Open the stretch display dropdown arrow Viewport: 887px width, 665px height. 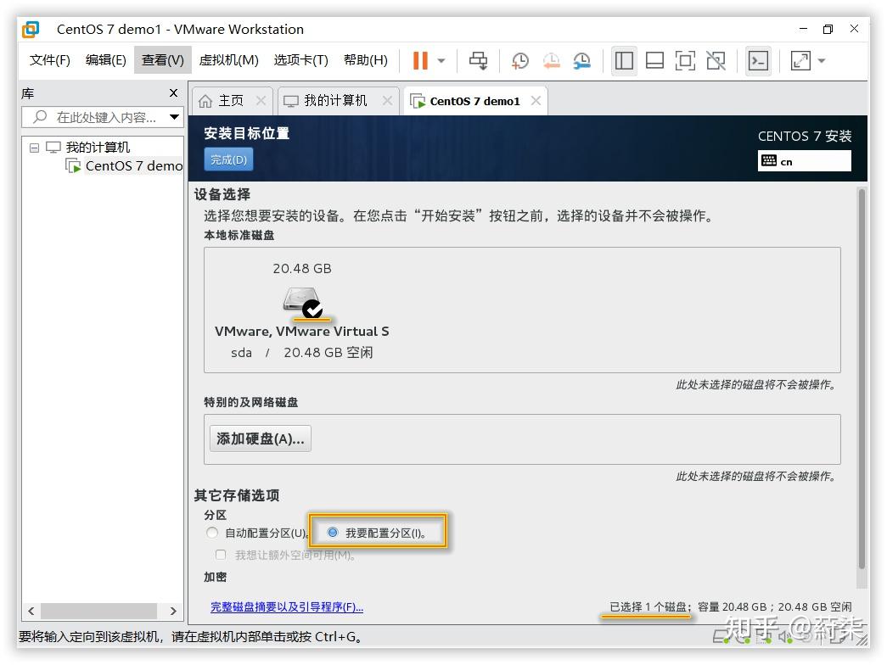(822, 60)
